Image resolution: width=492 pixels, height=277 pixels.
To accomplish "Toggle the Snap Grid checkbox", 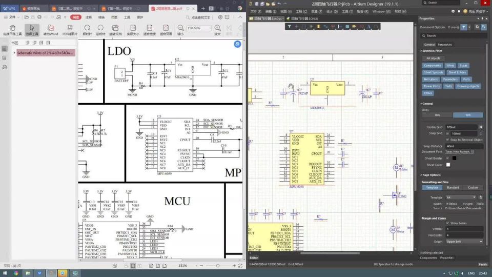I will [x=447, y=133].
